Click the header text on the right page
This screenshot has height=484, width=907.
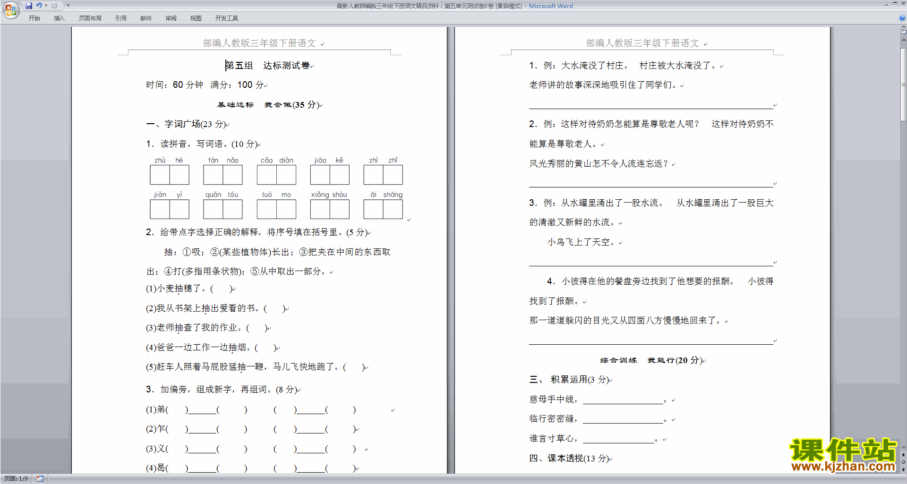642,43
